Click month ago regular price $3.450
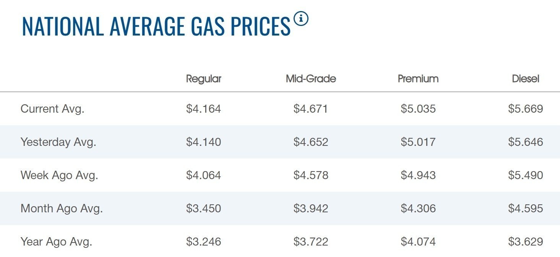560x257 pixels. (x=203, y=209)
